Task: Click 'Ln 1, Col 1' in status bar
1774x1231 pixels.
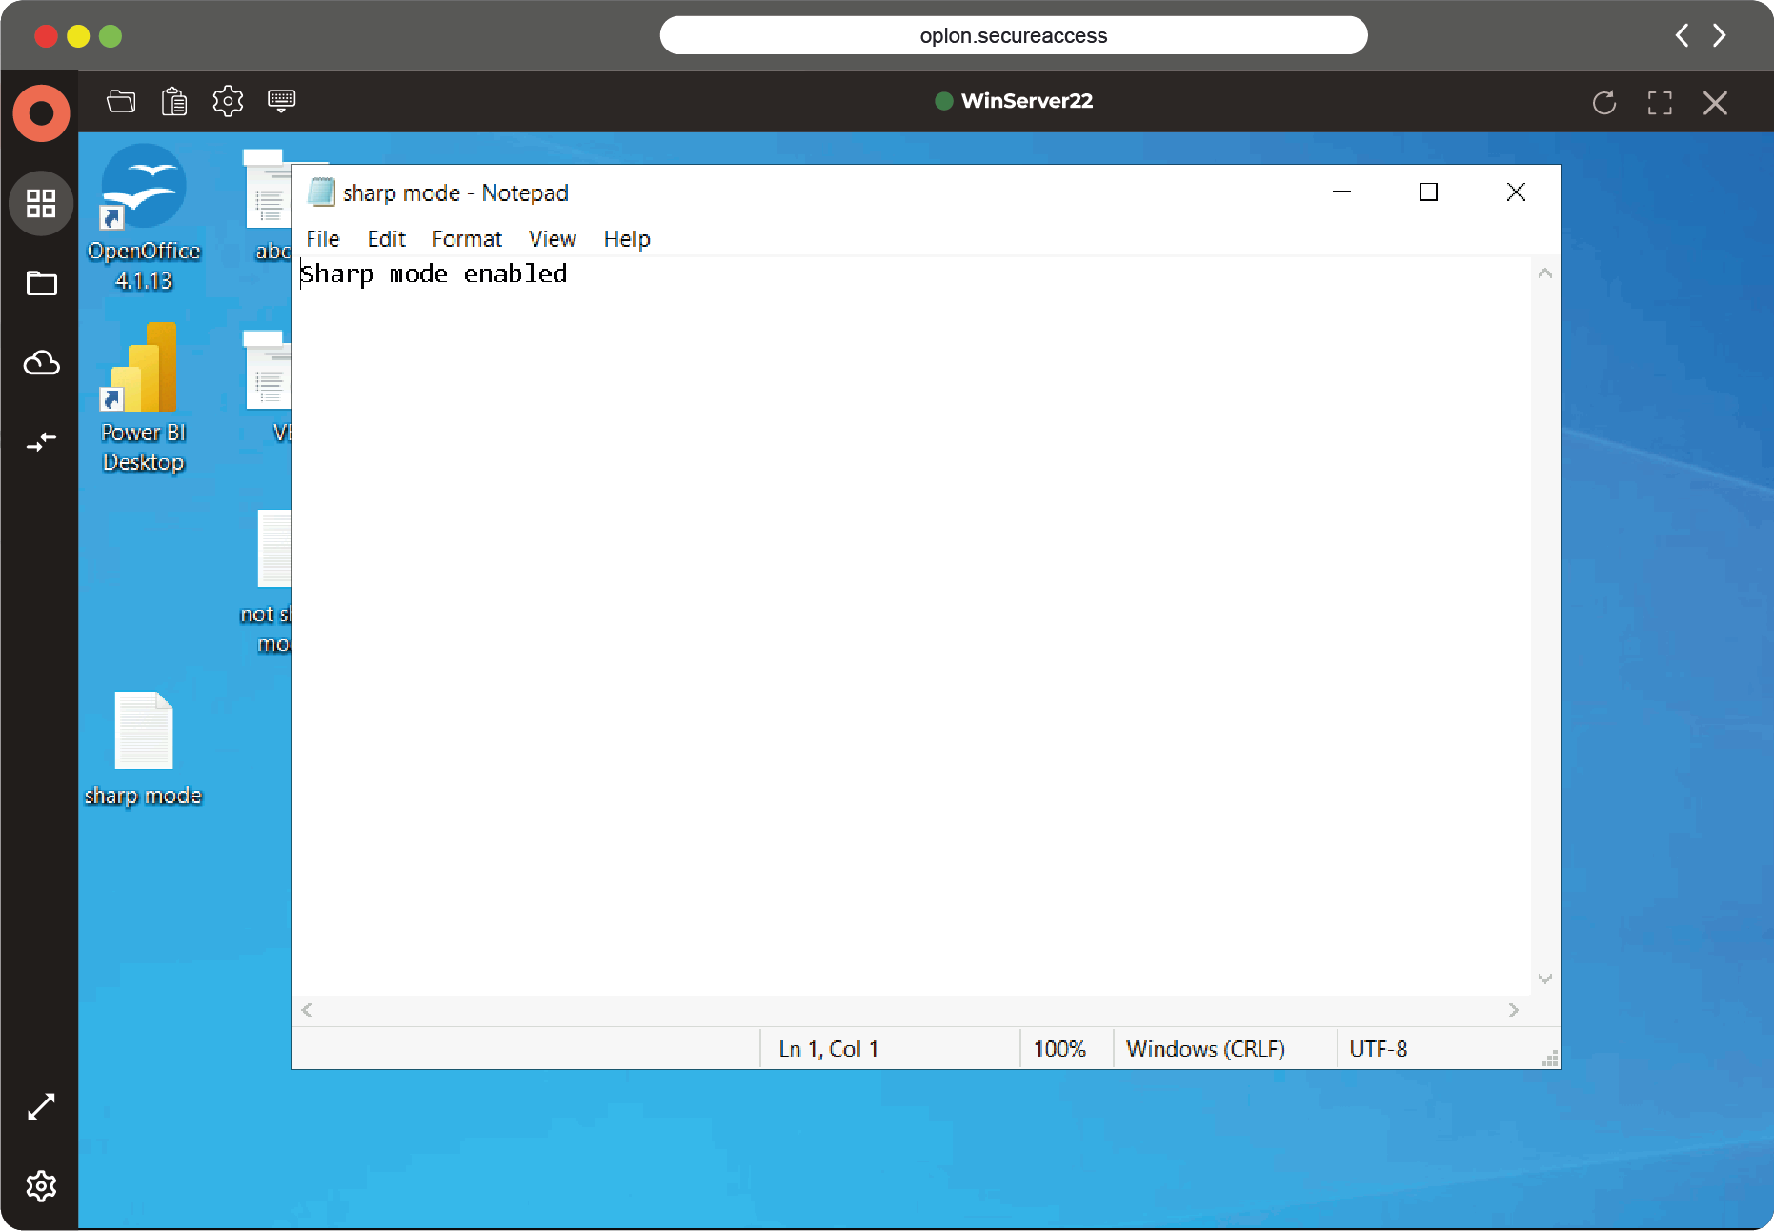Action: (x=829, y=1049)
